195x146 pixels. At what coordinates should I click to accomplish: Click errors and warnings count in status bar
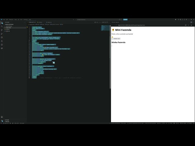tap(17, 123)
